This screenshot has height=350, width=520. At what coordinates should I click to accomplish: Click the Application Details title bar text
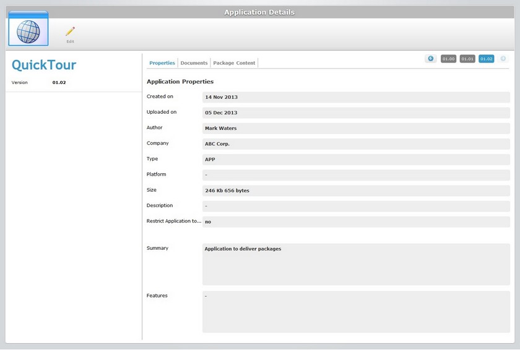click(259, 12)
